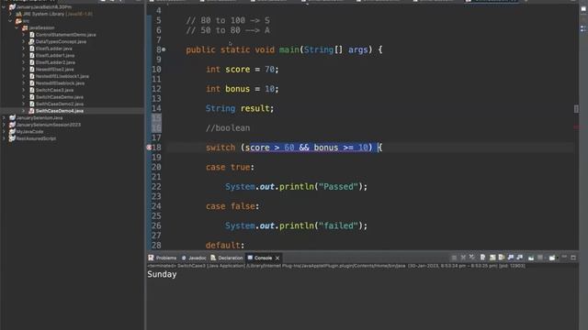The image size is (588, 330).
Task: Click the Terminate icon in Console toolbar
Action: click(454, 258)
